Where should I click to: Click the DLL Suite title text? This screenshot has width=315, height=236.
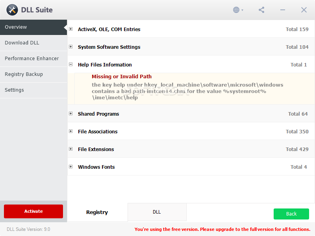pos(37,10)
